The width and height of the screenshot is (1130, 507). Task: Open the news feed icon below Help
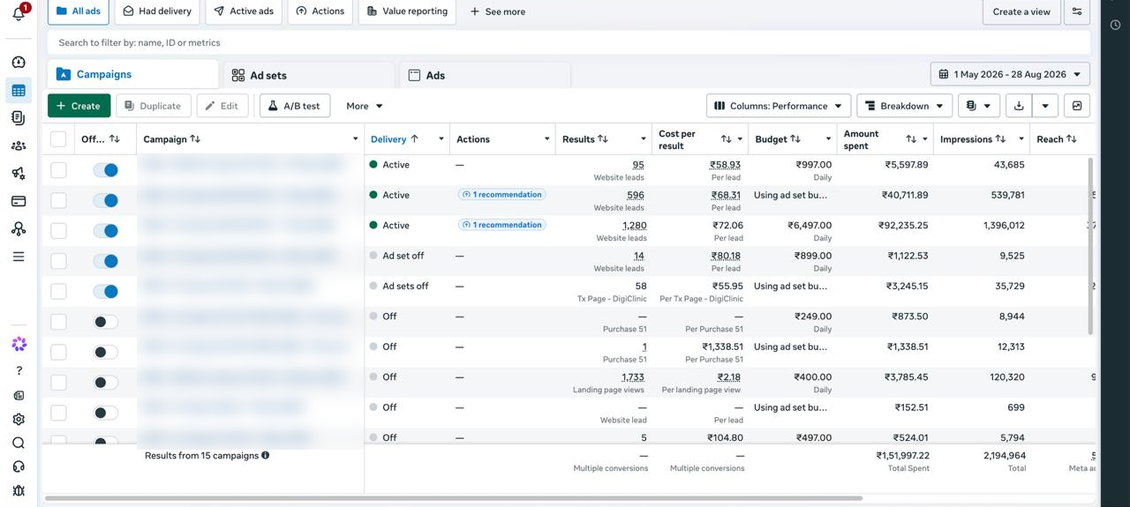[19, 396]
